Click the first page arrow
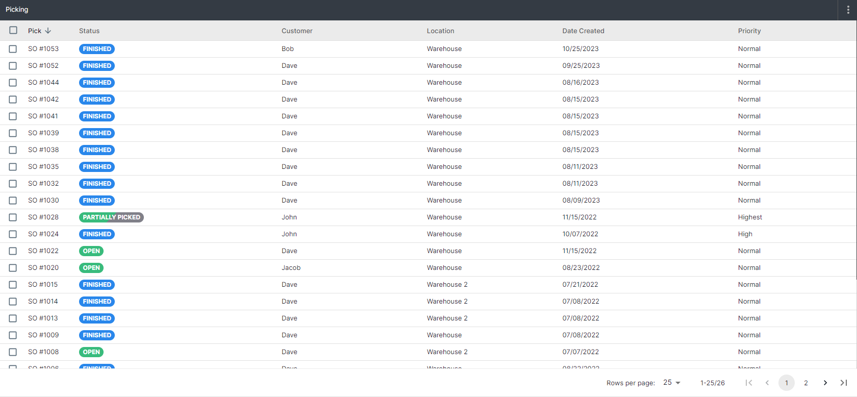857x397 pixels. [748, 383]
